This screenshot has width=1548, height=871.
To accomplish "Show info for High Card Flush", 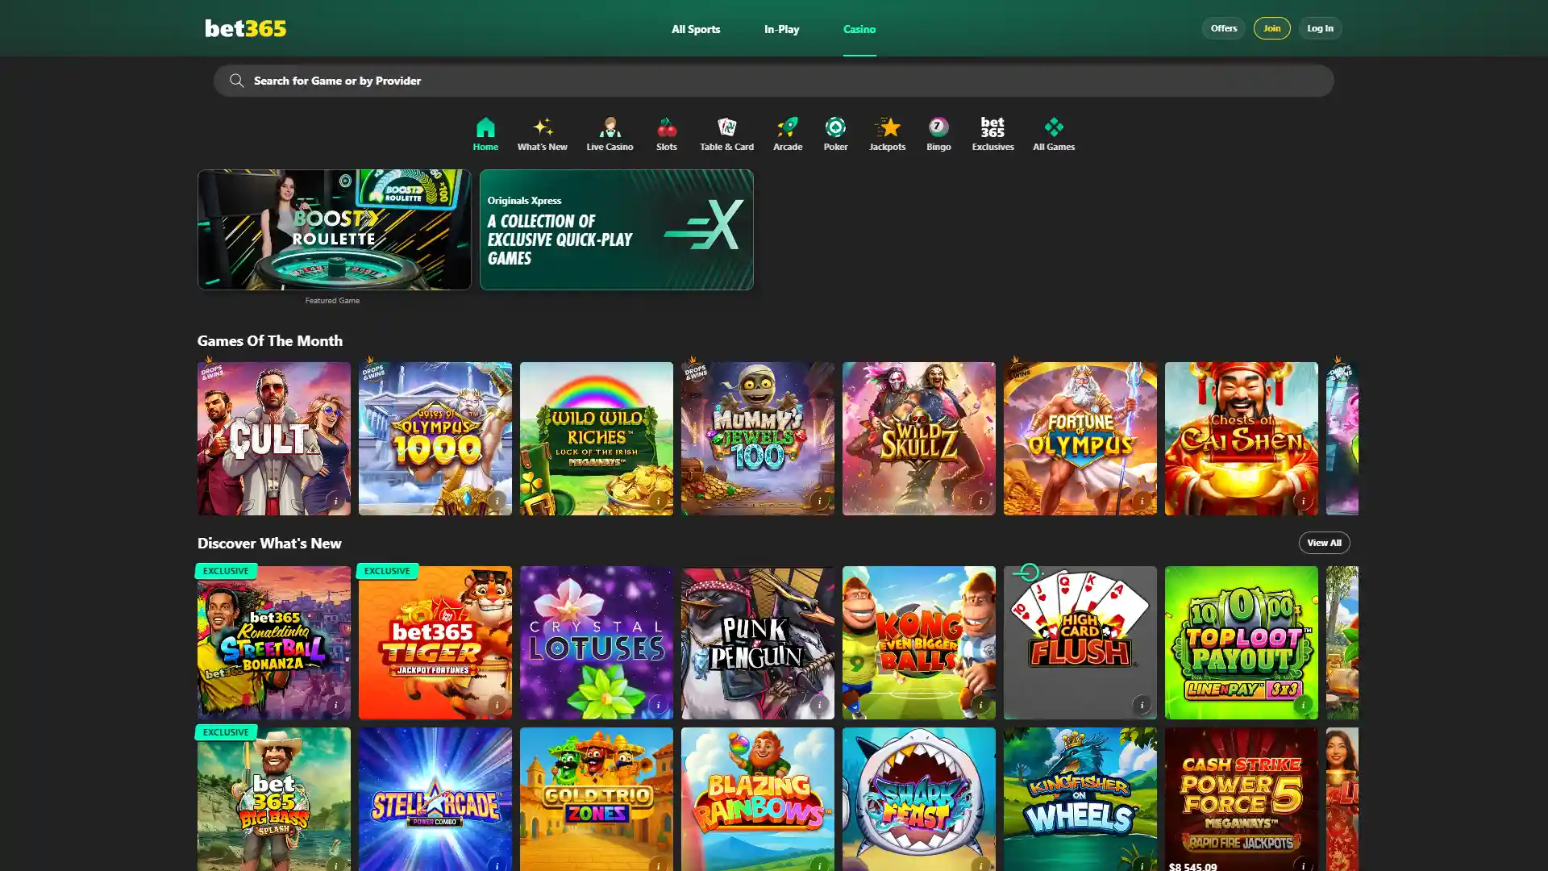I will tap(1142, 705).
